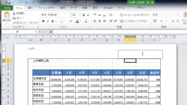The height and width of the screenshot is (105, 187).
Task: Click the formula bar input
Action: click(x=120, y=32)
